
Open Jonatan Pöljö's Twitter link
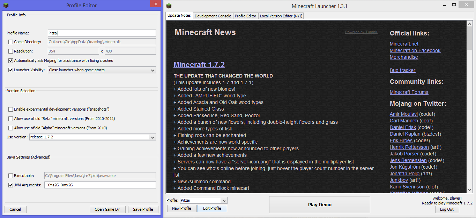404,173
